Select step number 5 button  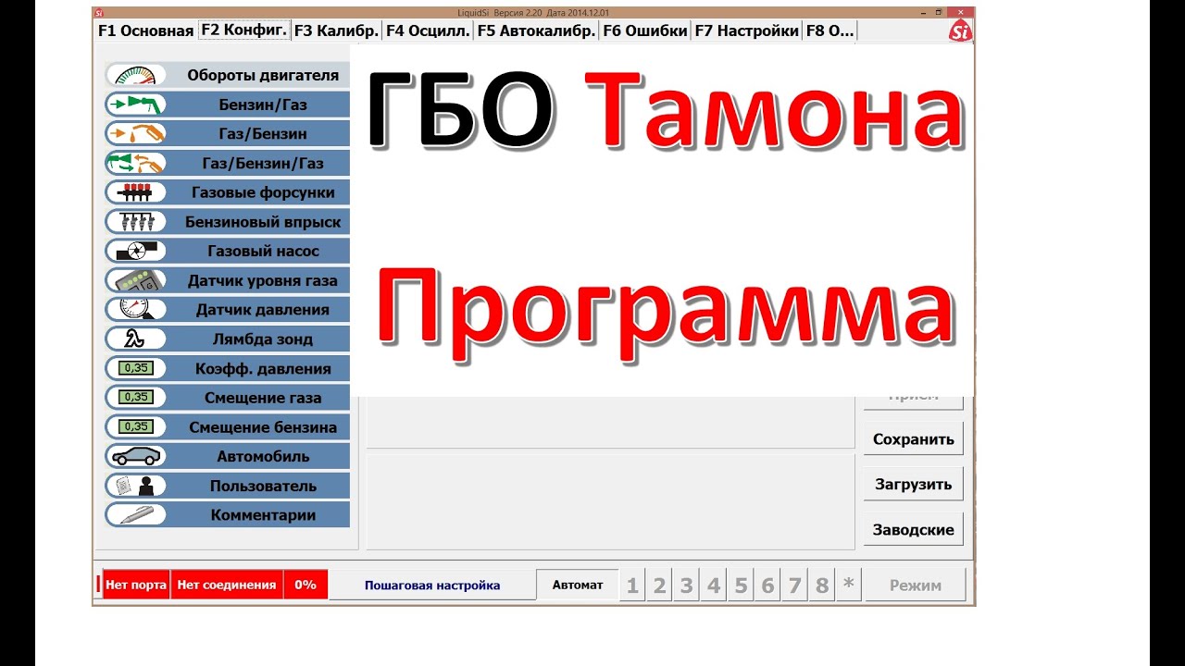click(x=741, y=585)
